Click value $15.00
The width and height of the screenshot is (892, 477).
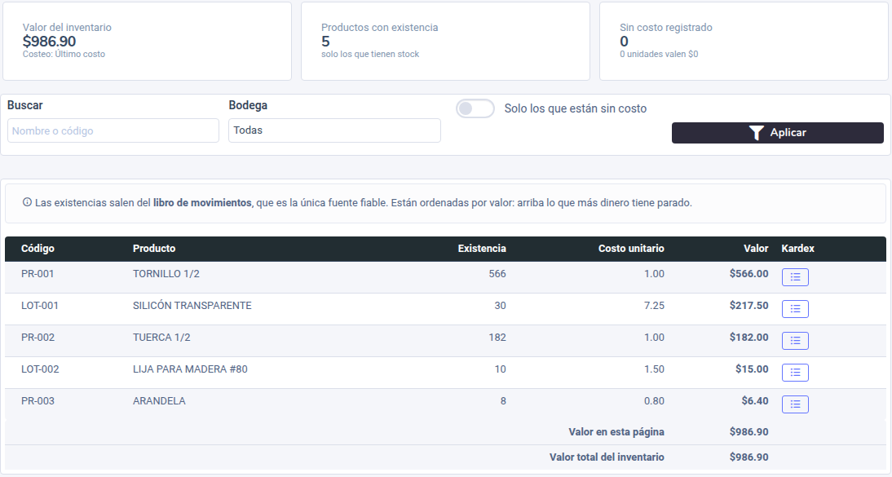(x=752, y=369)
